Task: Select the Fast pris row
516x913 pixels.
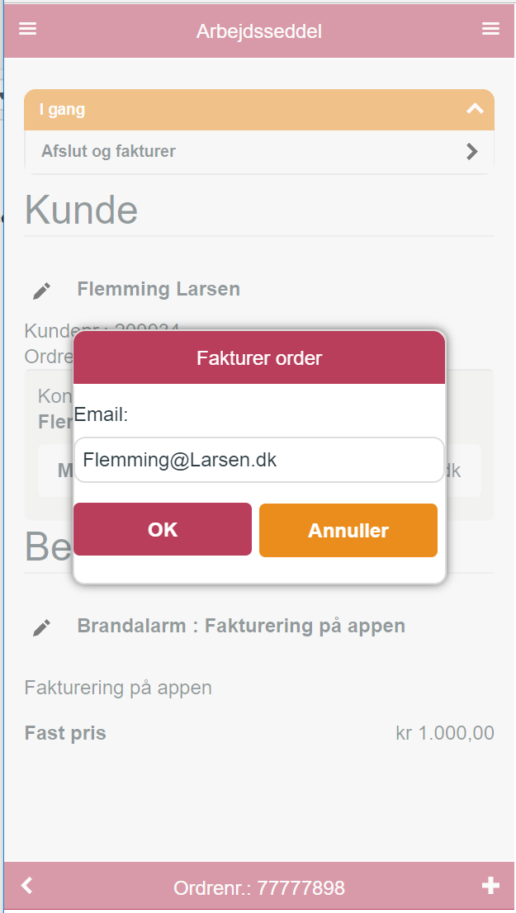Action: click(259, 732)
